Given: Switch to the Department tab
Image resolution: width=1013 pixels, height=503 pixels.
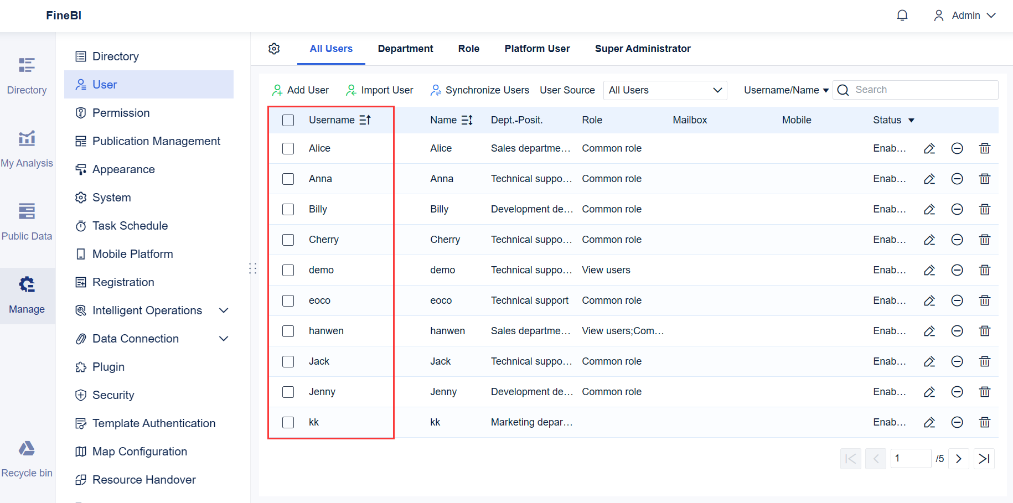Looking at the screenshot, I should pyautogui.click(x=406, y=49).
